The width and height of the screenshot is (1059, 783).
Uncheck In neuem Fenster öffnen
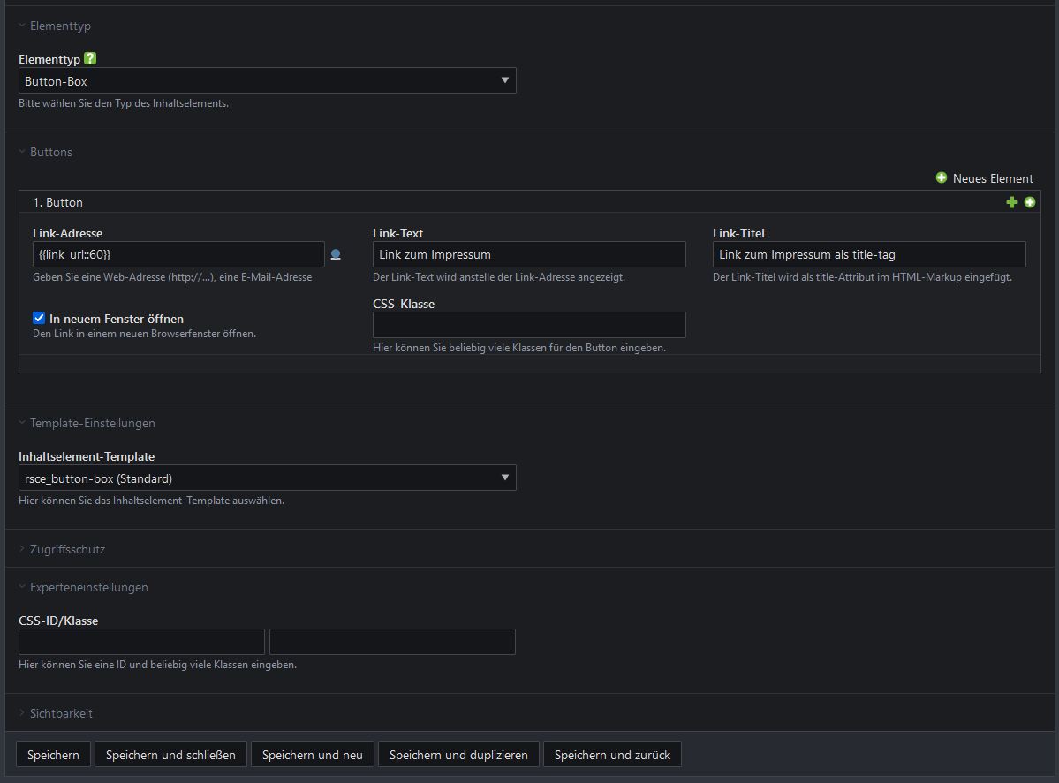[x=39, y=319]
